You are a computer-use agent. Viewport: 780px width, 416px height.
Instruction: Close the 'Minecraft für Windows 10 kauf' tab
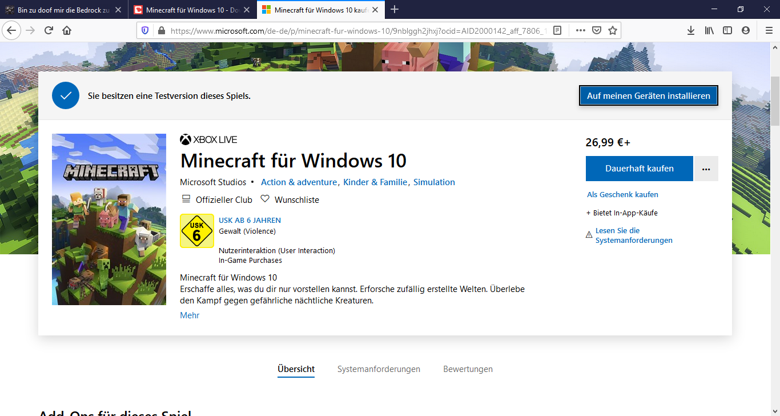click(375, 10)
